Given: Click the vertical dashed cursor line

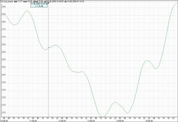Looking at the screenshot, I should click(49, 69).
